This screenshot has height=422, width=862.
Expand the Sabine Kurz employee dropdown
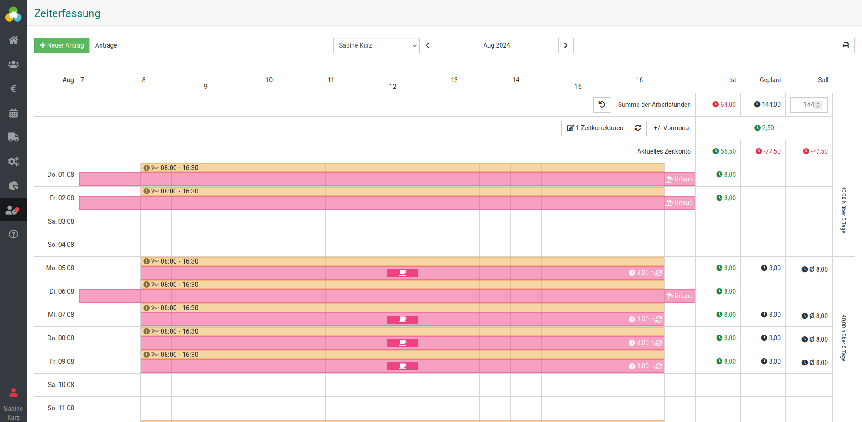[376, 45]
